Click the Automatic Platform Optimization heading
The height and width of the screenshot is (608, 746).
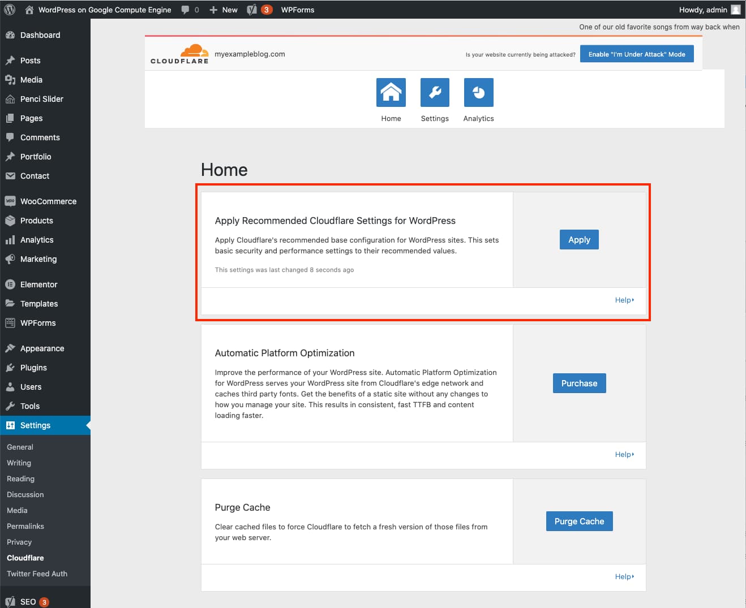pos(285,353)
